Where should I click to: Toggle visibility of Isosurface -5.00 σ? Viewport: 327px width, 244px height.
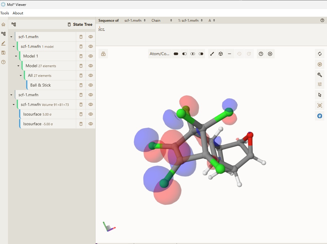point(91,124)
